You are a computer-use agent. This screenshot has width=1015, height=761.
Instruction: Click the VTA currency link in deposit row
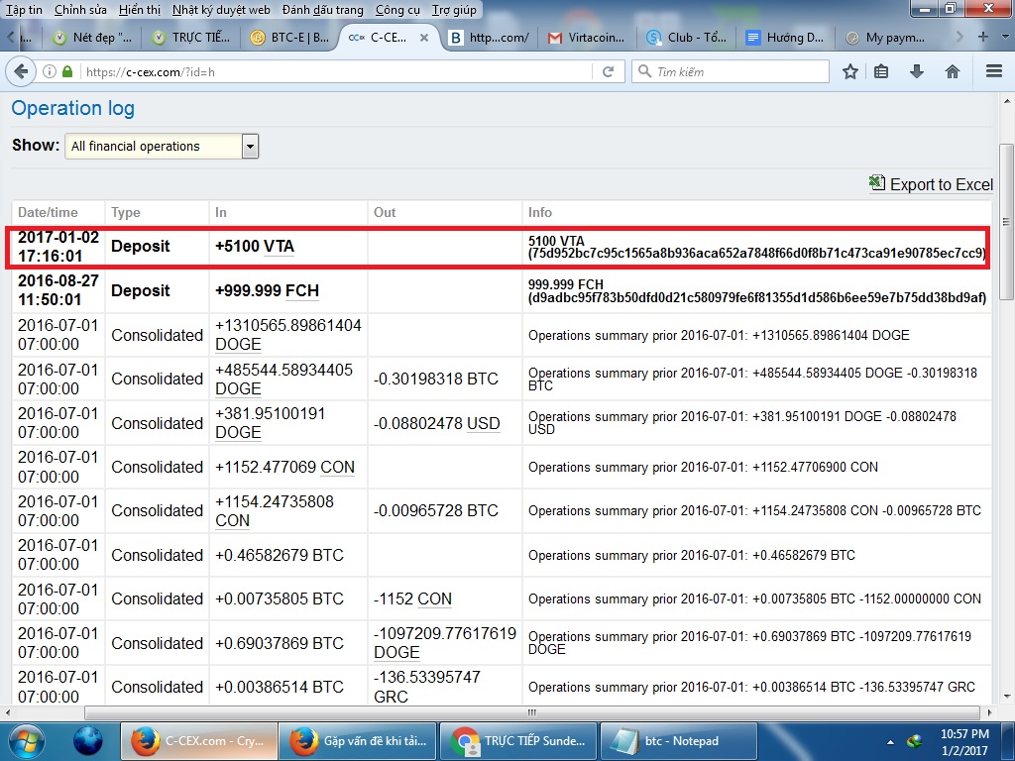click(279, 247)
